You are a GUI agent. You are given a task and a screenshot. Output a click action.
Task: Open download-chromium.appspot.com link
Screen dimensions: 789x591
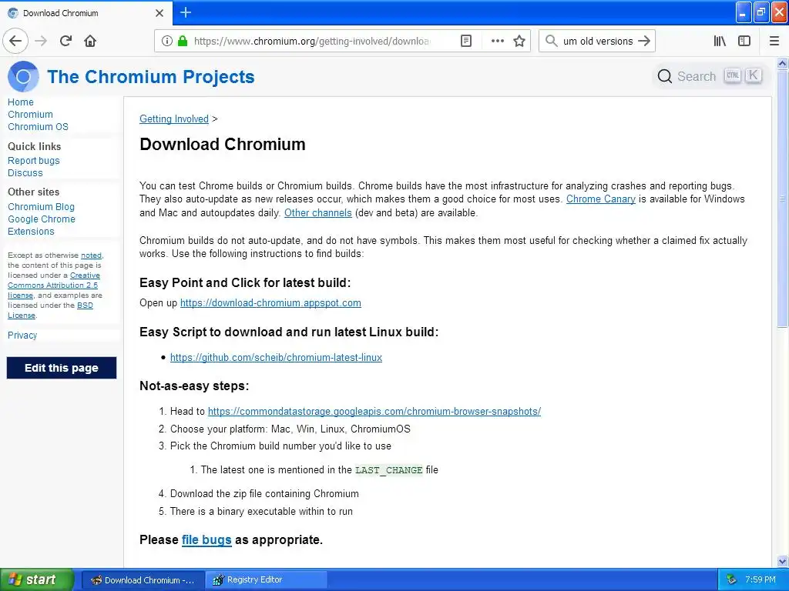coord(270,302)
